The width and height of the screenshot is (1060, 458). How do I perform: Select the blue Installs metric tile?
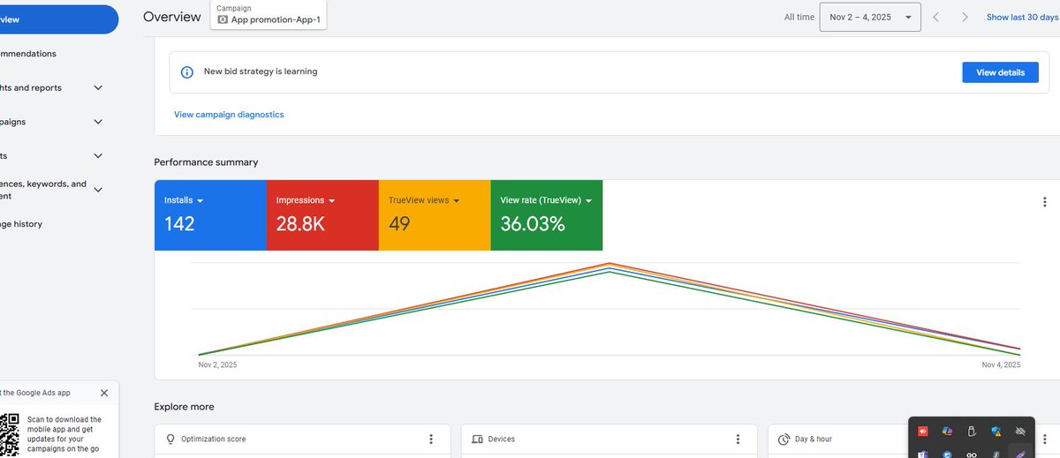[x=210, y=215]
